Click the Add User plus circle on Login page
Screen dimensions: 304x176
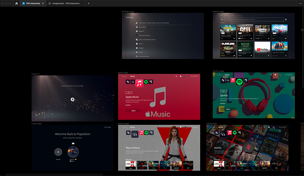(58, 152)
